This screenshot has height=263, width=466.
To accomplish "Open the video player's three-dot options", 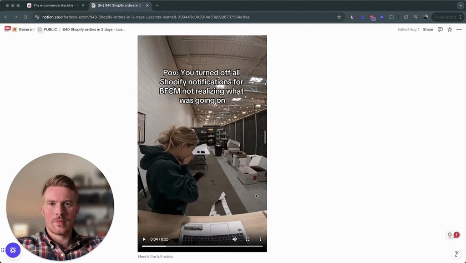I will coord(260,239).
